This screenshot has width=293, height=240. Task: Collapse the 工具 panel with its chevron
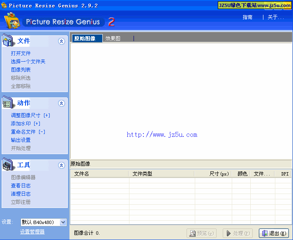point(62,165)
